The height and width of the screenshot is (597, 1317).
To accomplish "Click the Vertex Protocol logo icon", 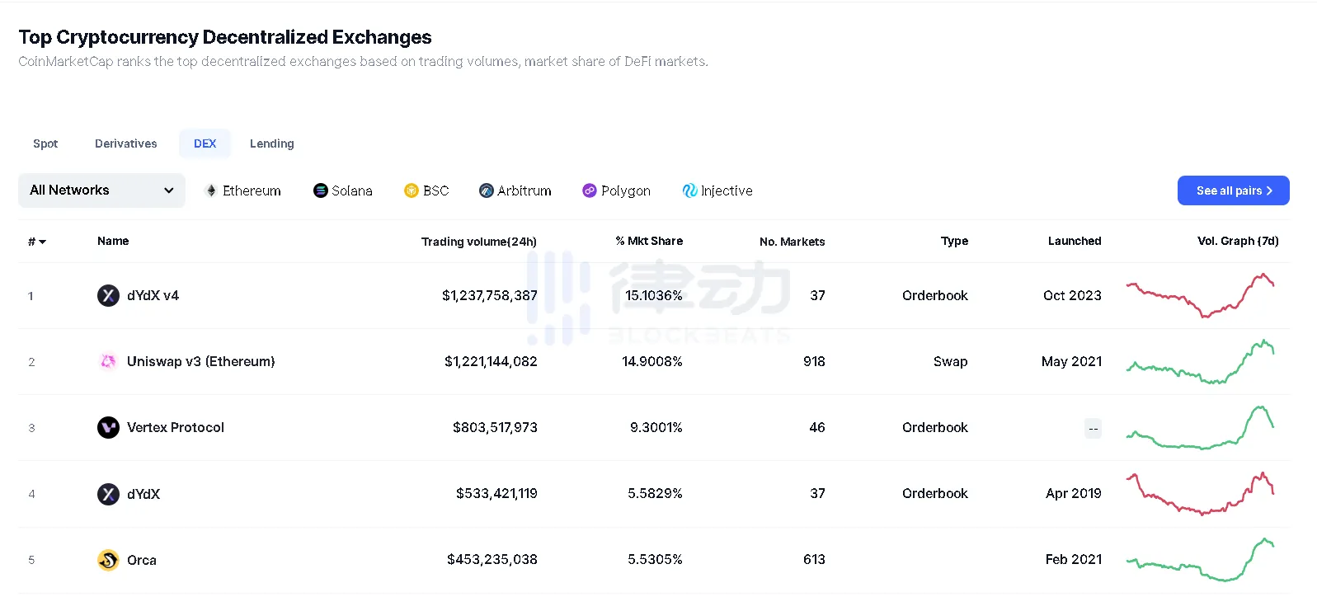I will coord(108,427).
